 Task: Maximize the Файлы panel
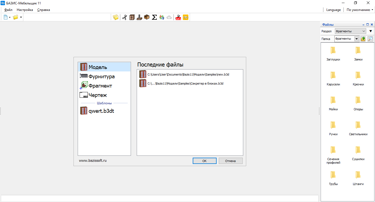(368, 25)
